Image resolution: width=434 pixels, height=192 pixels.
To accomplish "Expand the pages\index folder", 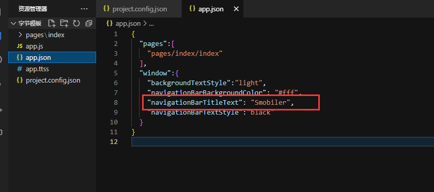I will pos(52,35).
